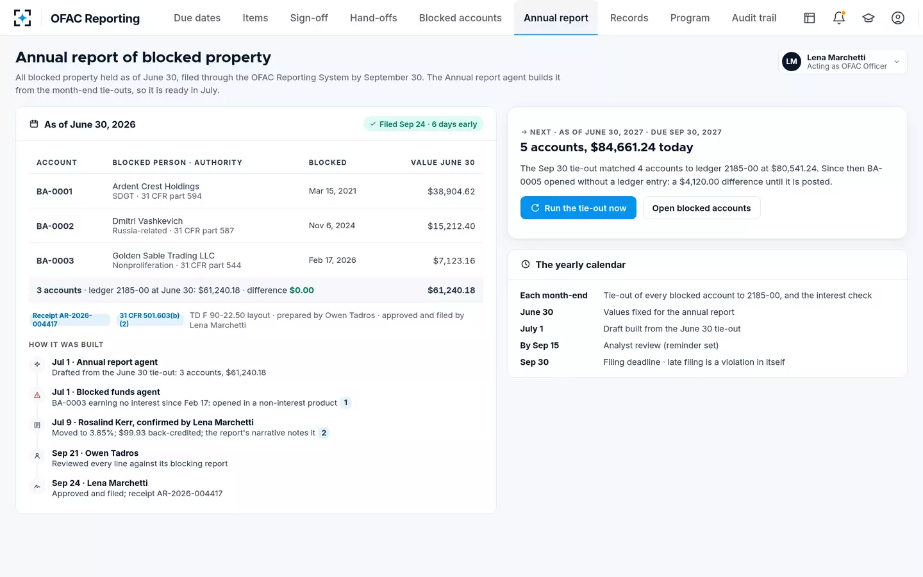Click the LM avatar circle
This screenshot has height=577, width=923.
(x=792, y=62)
